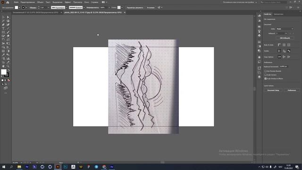Viewport: 302px width, 170px height.
Task: Select the Column Graph tool
Action: click(x=8, y=59)
